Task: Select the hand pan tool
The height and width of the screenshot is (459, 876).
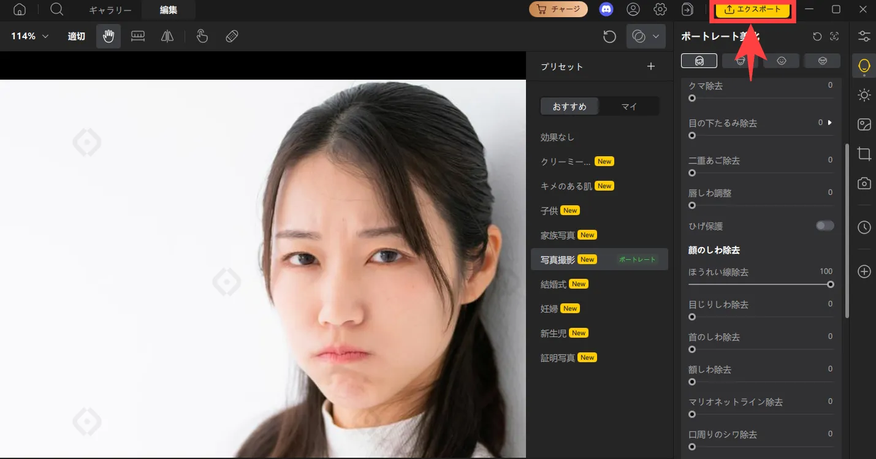Action: tap(109, 36)
